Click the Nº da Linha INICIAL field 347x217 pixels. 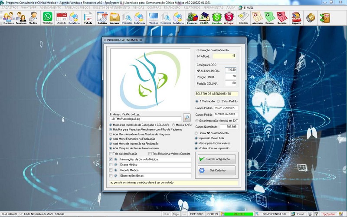pos(231,70)
